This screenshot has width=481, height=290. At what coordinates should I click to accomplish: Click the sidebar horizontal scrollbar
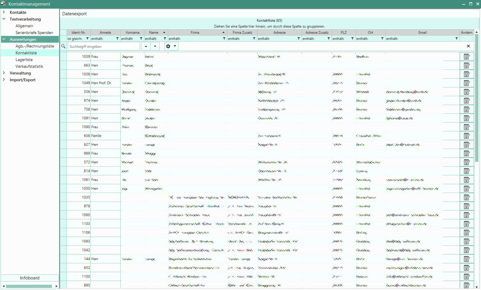pos(29,286)
